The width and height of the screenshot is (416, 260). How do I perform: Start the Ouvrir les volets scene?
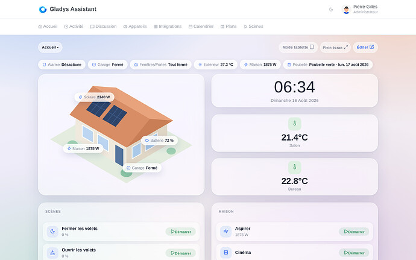[181, 253]
